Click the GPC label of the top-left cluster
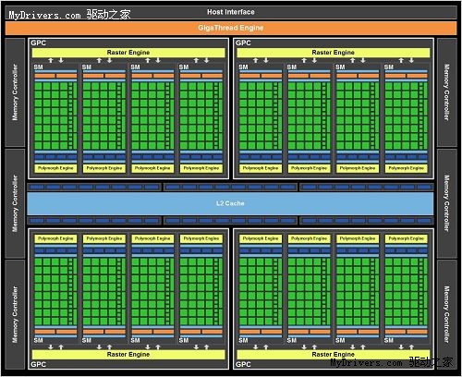The image size is (462, 377). tap(39, 43)
